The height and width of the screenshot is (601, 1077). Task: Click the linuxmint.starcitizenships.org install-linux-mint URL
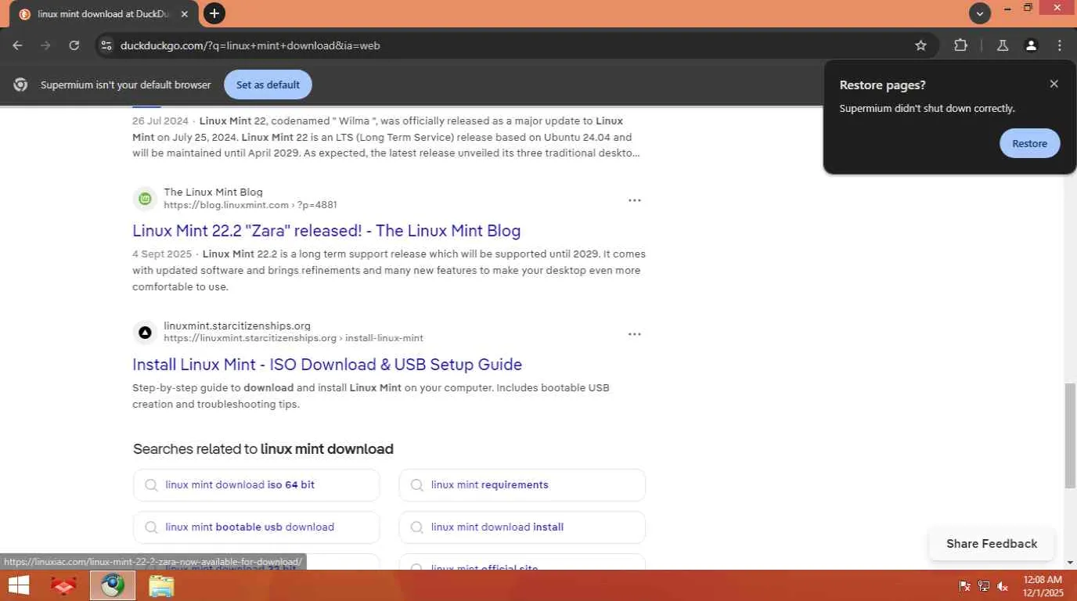pyautogui.click(x=294, y=339)
